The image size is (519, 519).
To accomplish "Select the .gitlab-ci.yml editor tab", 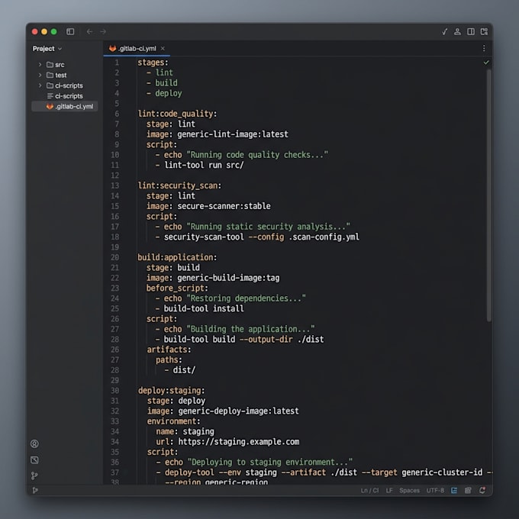I will [137, 48].
